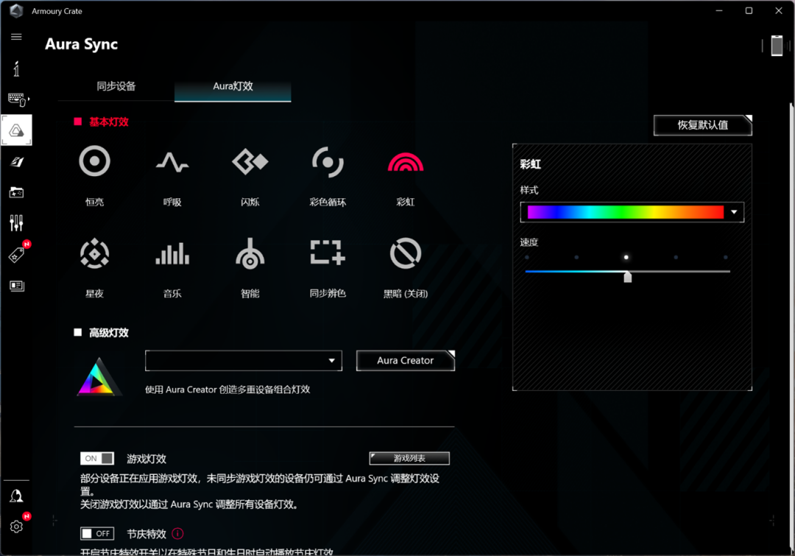This screenshot has width=795, height=556.
Task: Click the 恢复默认值 reset button
Action: [x=703, y=125]
